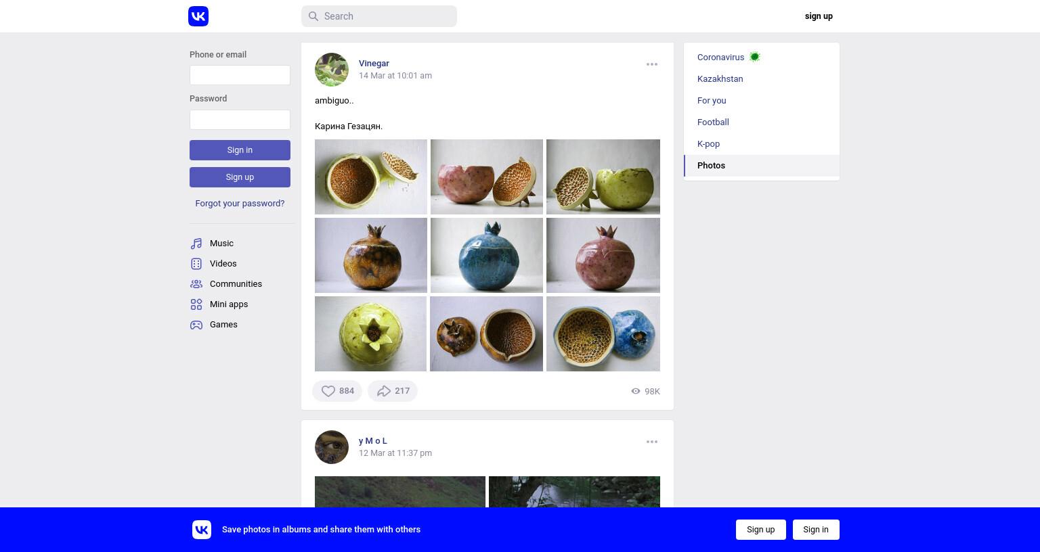Open the blue closed pomegranate photo

(487, 255)
